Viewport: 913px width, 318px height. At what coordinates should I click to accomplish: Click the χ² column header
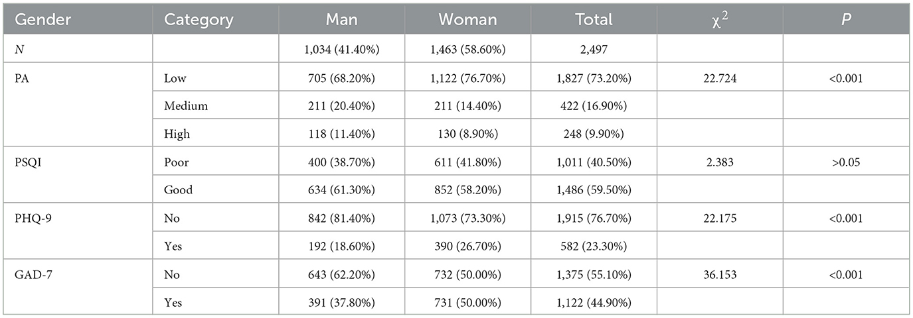[719, 20]
